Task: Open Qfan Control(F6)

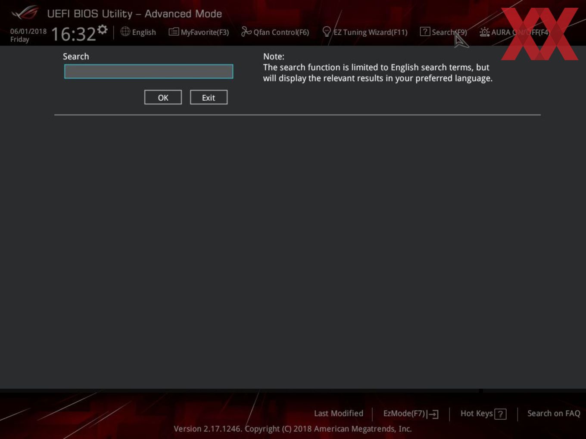Action: click(x=281, y=32)
